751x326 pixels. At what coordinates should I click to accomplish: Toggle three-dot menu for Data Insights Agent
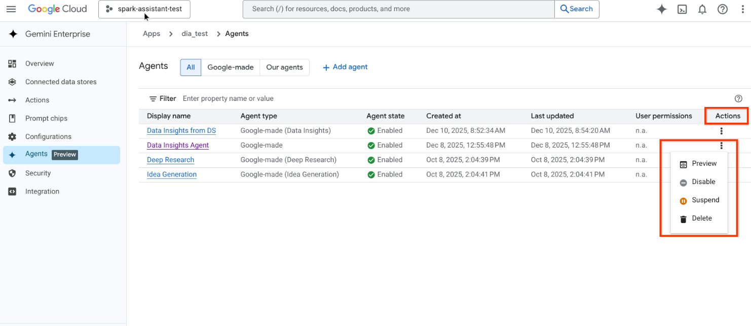click(x=721, y=146)
